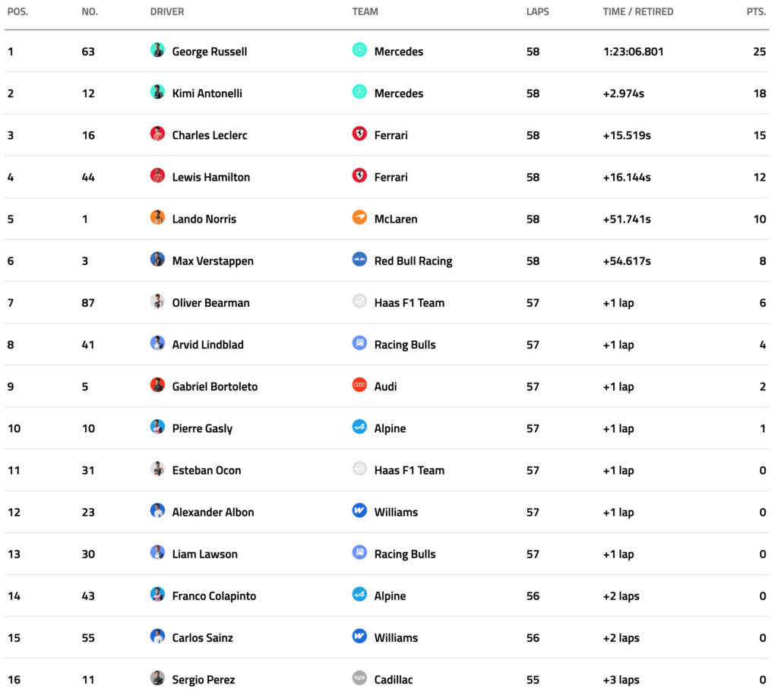
Task: Click Max Verstappen's driver photo
Action: coord(157,260)
